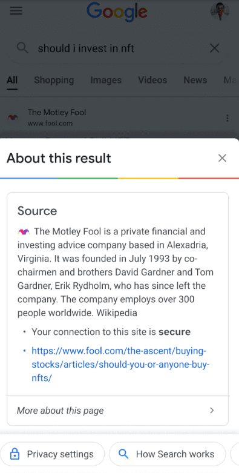Select the Videos tab
Screen dimensions: 239x473
coord(152,80)
